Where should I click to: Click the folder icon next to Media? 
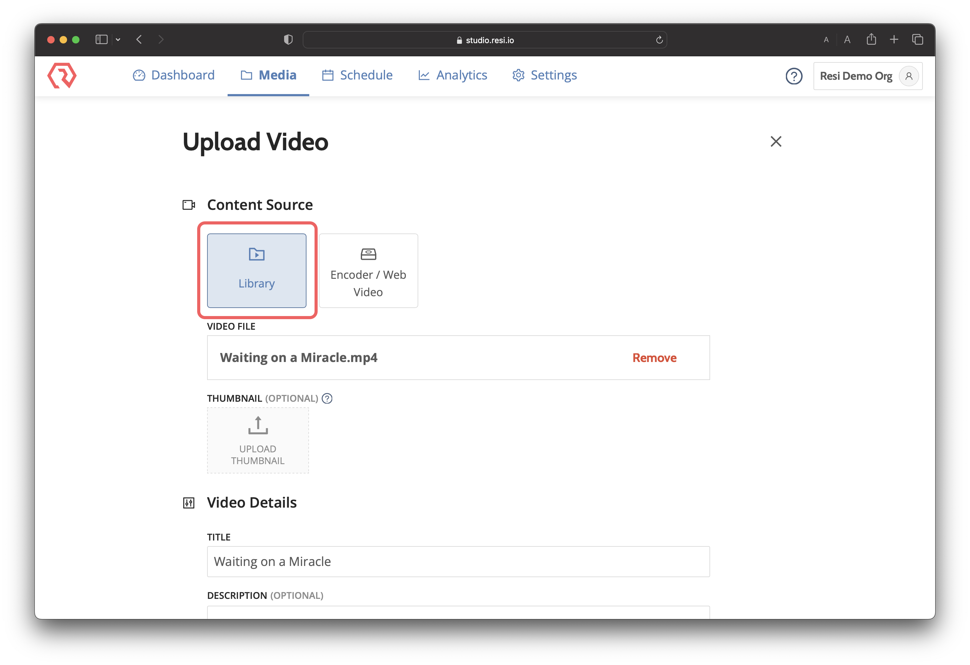(x=246, y=75)
